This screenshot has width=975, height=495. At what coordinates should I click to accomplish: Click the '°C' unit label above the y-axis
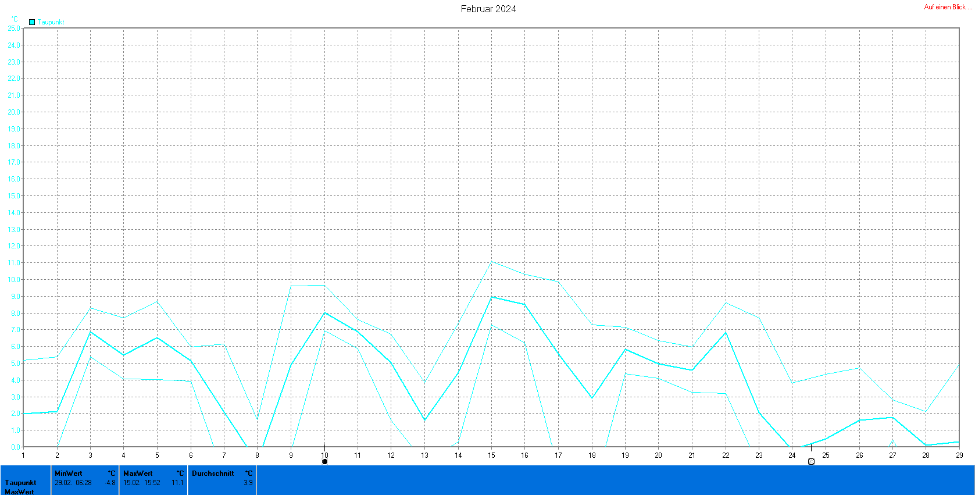15,19
